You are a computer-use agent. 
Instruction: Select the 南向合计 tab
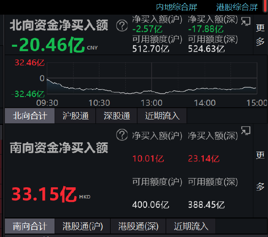pyautogui.click(x=30, y=226)
